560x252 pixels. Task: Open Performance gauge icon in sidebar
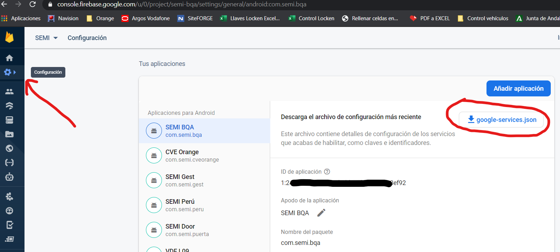10,211
